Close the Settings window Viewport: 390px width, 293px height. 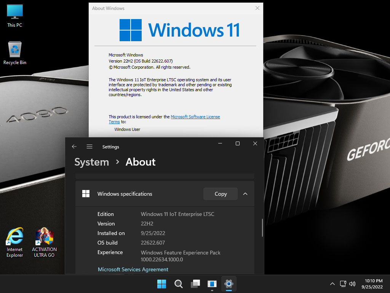point(255,143)
